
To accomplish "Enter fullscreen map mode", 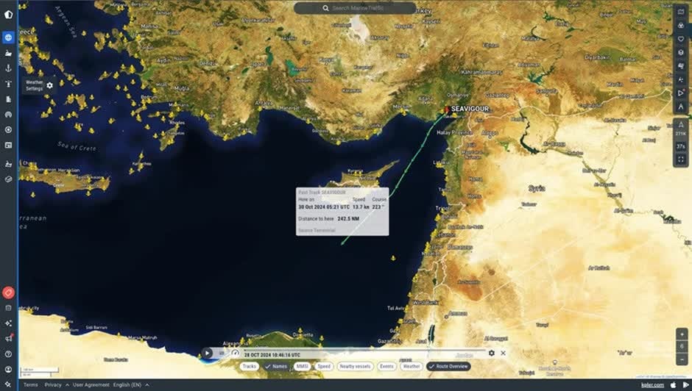I will (x=680, y=159).
